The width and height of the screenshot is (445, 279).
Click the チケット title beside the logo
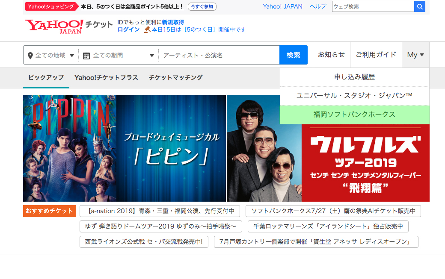99,25
